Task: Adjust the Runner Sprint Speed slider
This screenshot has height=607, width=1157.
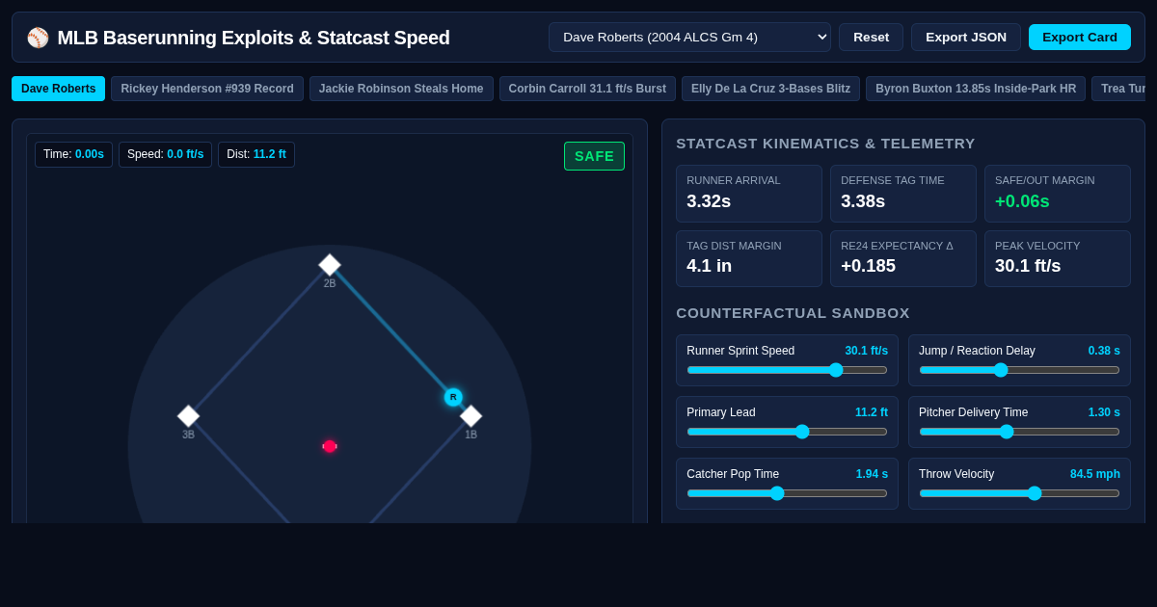Action: [x=787, y=370]
